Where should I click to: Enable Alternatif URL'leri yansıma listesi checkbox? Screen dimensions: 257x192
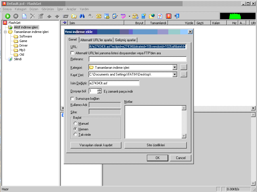(x=72, y=53)
